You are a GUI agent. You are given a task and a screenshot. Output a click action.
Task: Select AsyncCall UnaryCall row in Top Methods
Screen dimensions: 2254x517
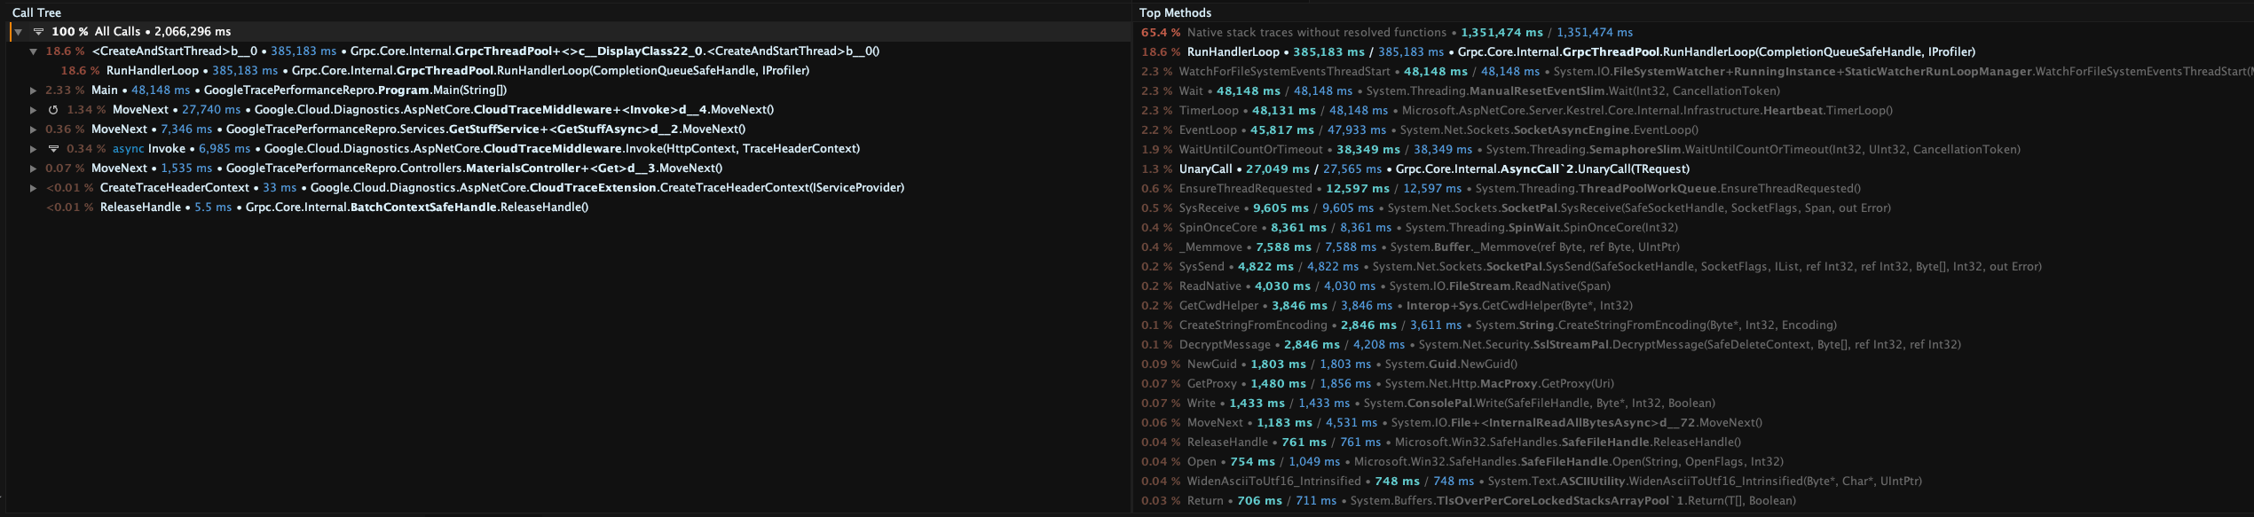(1693, 169)
